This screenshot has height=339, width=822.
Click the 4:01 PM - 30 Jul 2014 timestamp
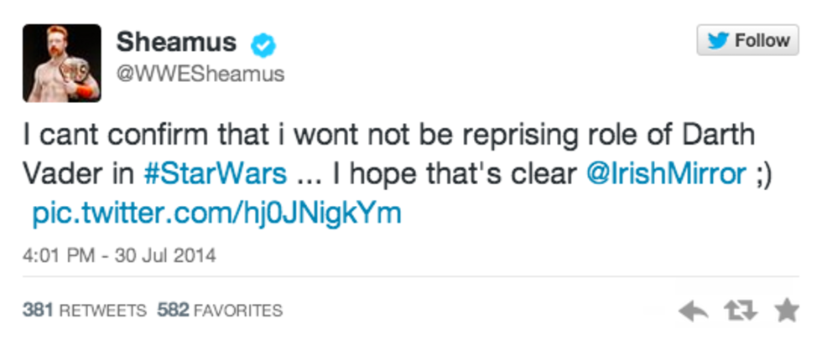coord(119,255)
